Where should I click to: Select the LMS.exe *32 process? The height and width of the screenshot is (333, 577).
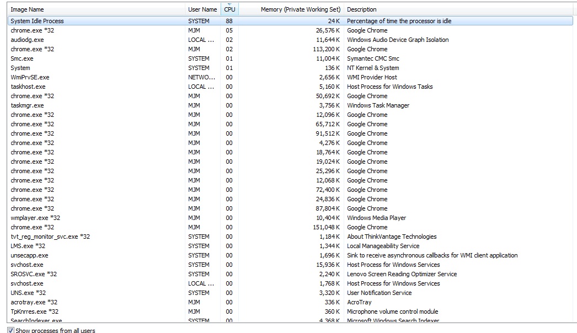28,246
